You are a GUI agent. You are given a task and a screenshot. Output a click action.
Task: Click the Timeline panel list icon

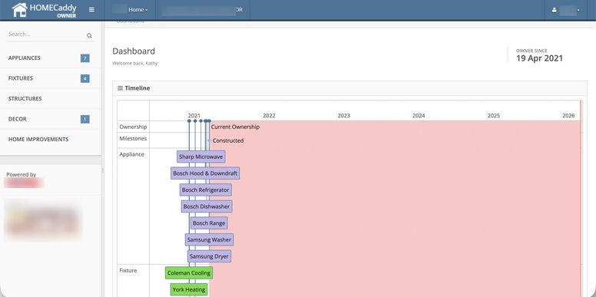point(120,88)
